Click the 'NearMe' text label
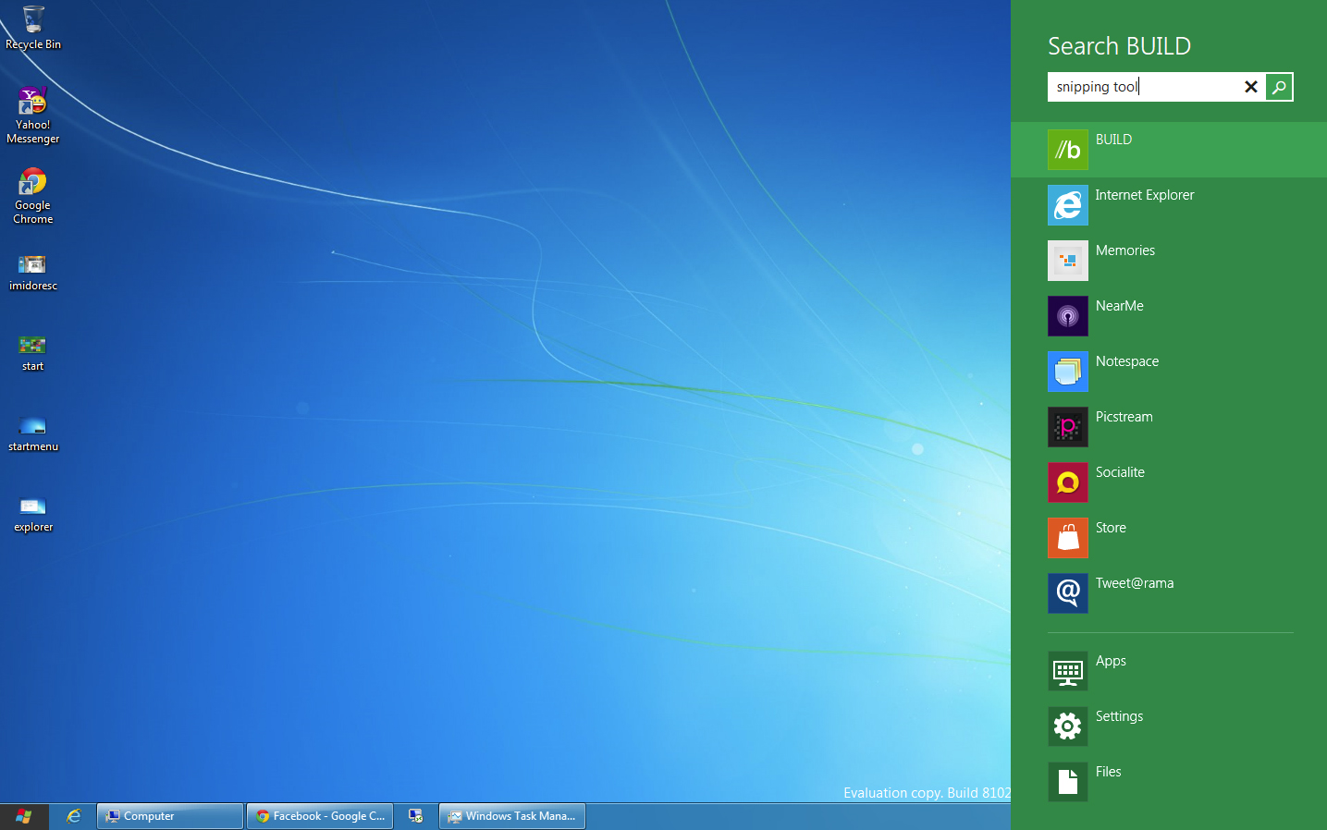The height and width of the screenshot is (830, 1327). pyautogui.click(x=1120, y=306)
